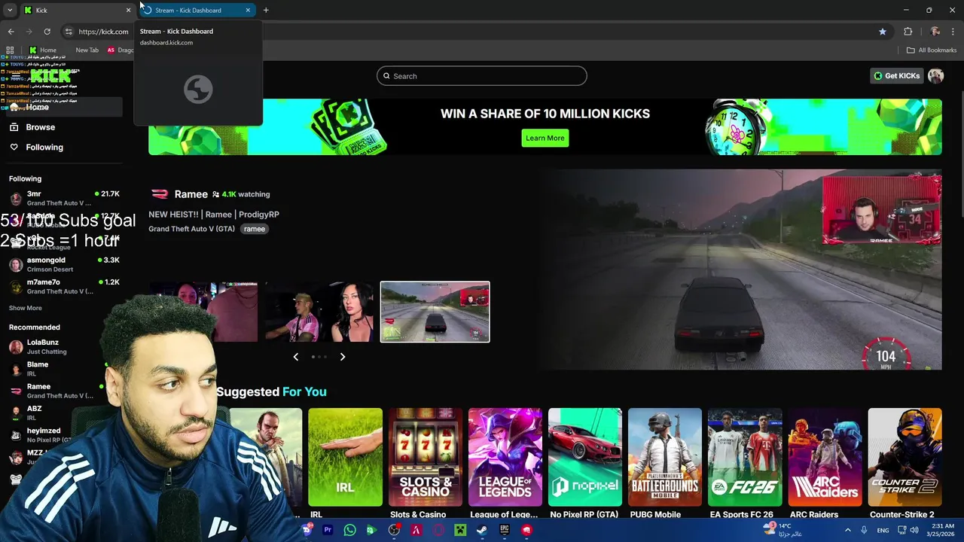The image size is (964, 542).
Task: Click Learn More on KICKs banner
Action: coord(545,138)
